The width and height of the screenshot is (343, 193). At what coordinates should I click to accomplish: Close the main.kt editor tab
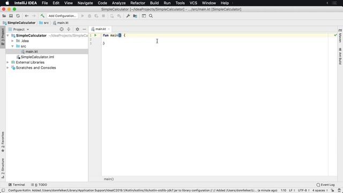[x=109, y=29]
